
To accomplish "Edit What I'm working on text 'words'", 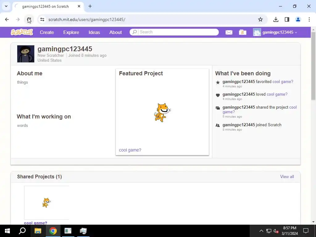I will click(x=22, y=125).
